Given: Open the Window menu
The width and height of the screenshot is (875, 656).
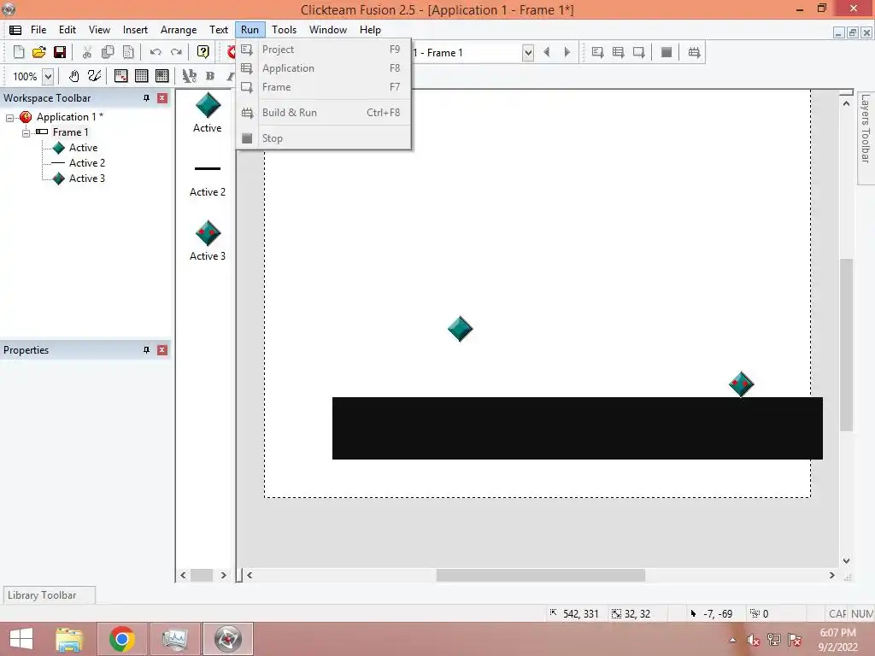Looking at the screenshot, I should click(328, 30).
